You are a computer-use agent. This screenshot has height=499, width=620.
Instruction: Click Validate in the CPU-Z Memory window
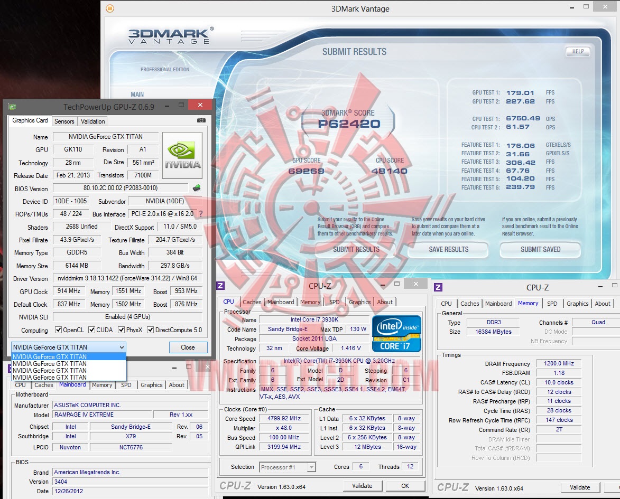pos(580,487)
